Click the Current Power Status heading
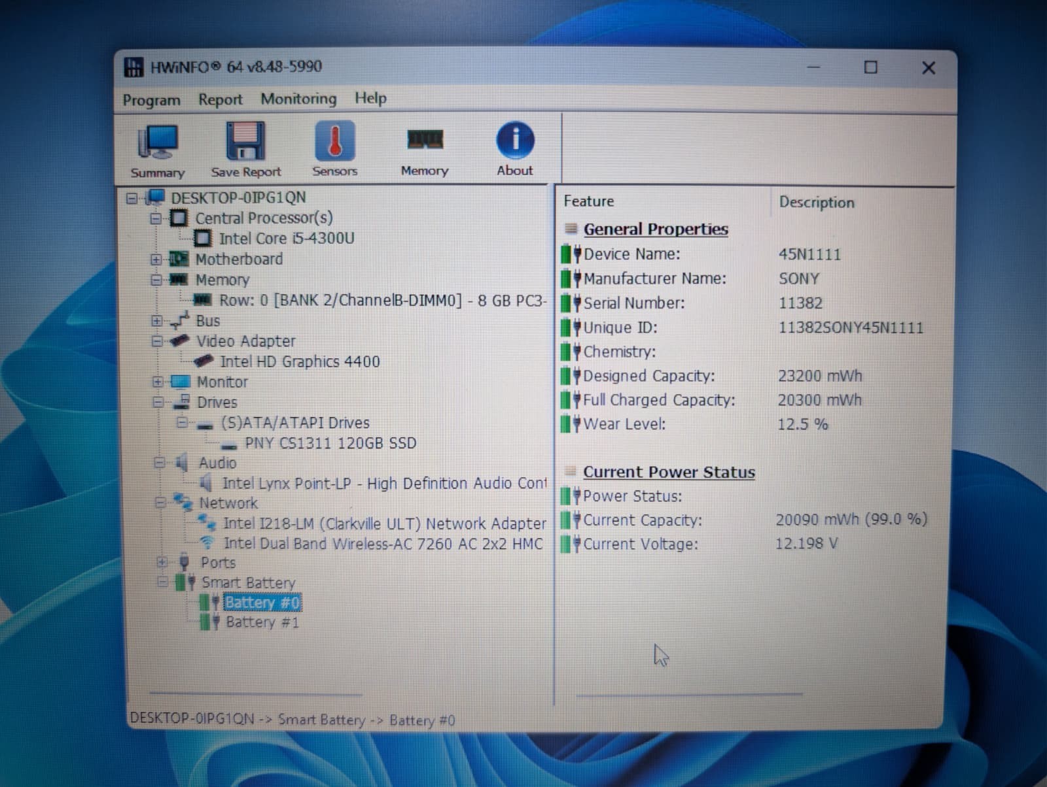Screen dimensions: 1047x787 tap(669, 472)
